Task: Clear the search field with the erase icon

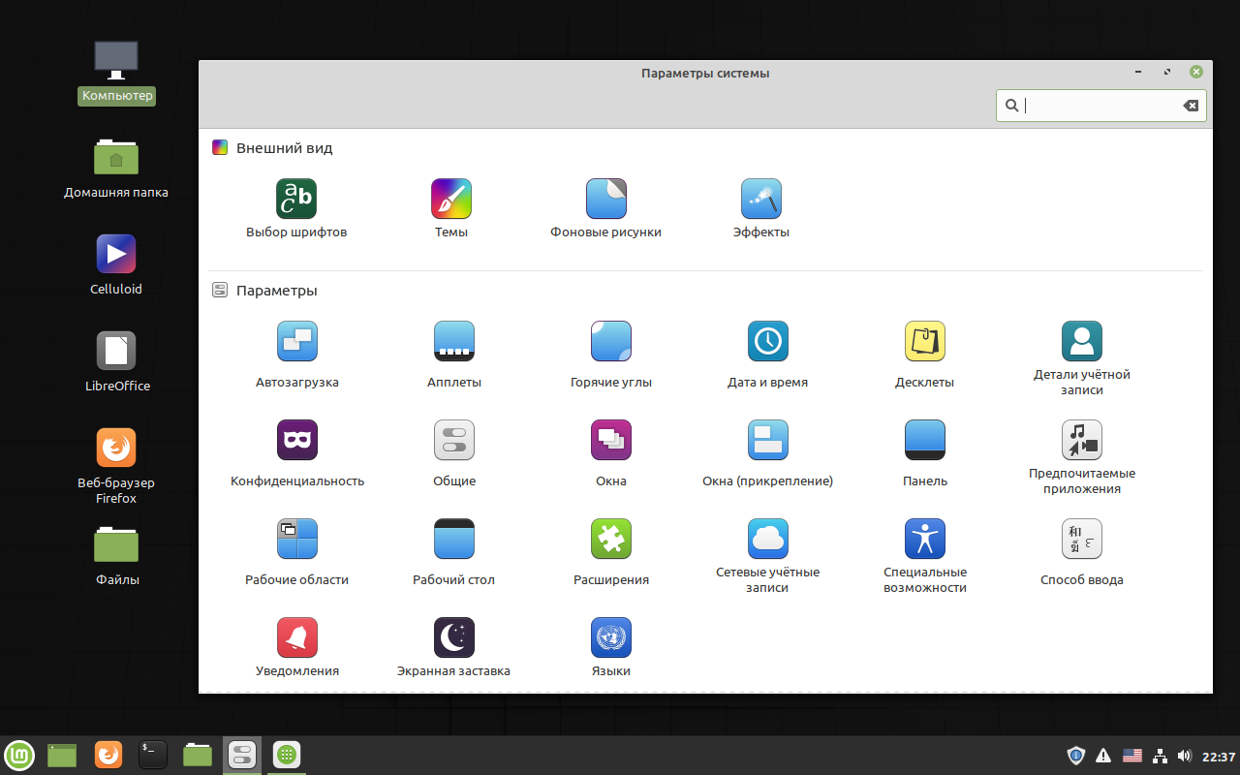Action: (x=1191, y=105)
